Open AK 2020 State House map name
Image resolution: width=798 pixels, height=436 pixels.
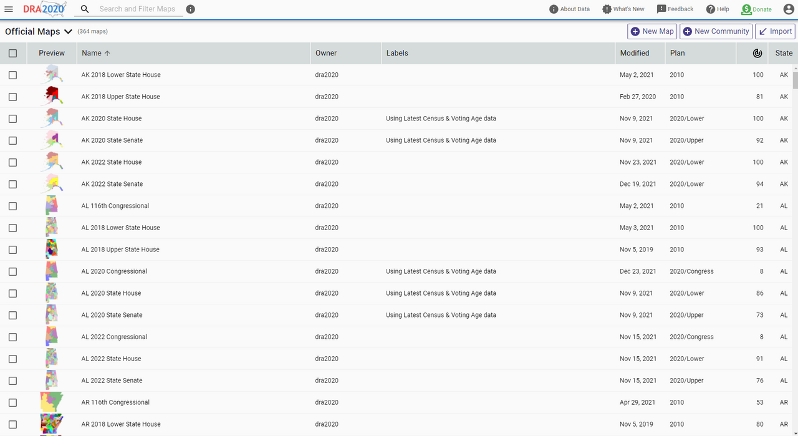(112, 119)
